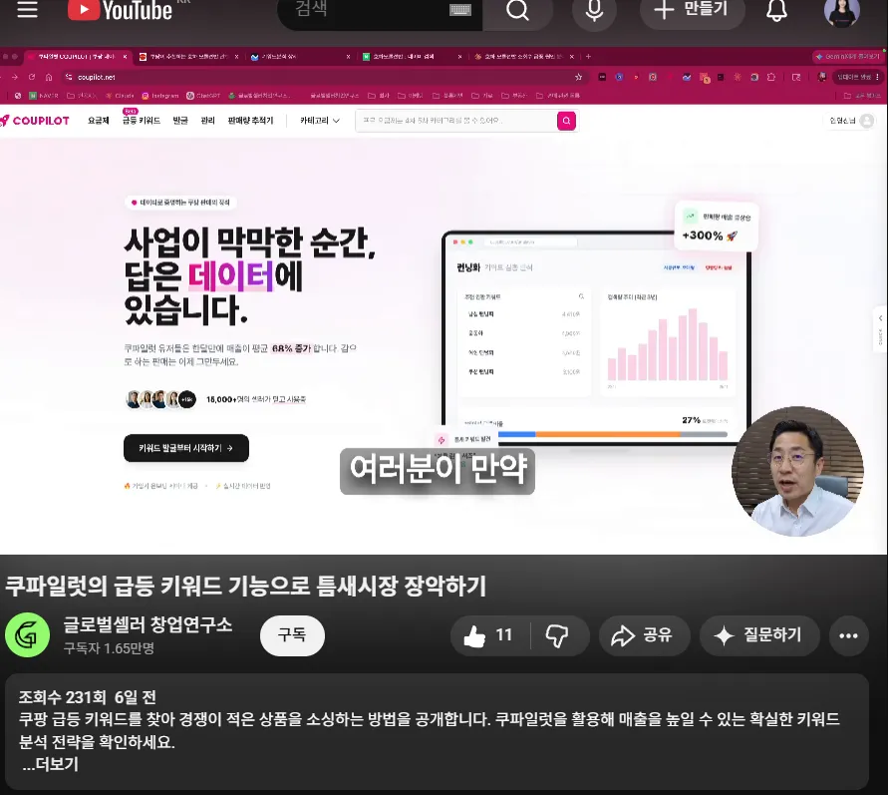
Task: Open the 만들기 create menu
Action: pyautogui.click(x=692, y=10)
